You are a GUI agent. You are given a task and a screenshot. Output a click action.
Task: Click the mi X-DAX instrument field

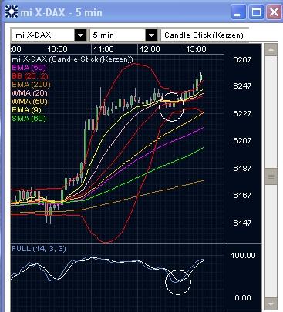43,35
